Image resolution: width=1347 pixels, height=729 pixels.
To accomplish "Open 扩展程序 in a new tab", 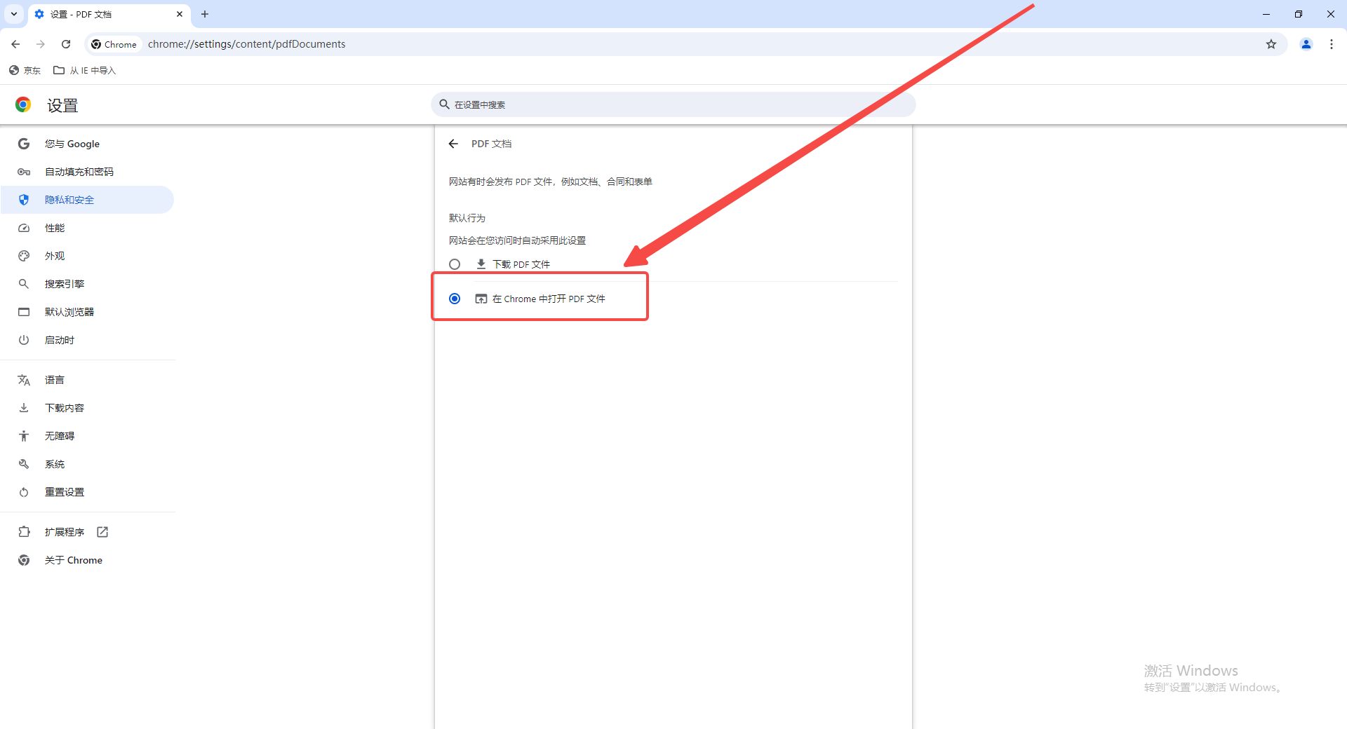I will (x=88, y=532).
